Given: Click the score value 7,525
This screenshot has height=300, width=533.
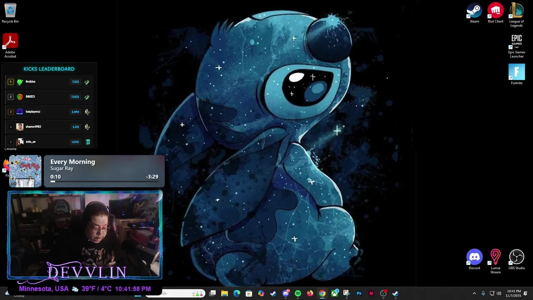Looking at the screenshot, I should tap(75, 82).
